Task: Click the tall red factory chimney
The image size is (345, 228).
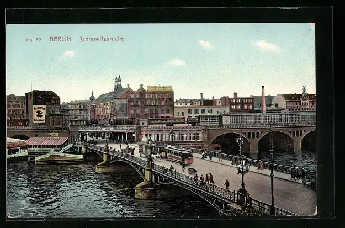Action: tap(263, 99)
